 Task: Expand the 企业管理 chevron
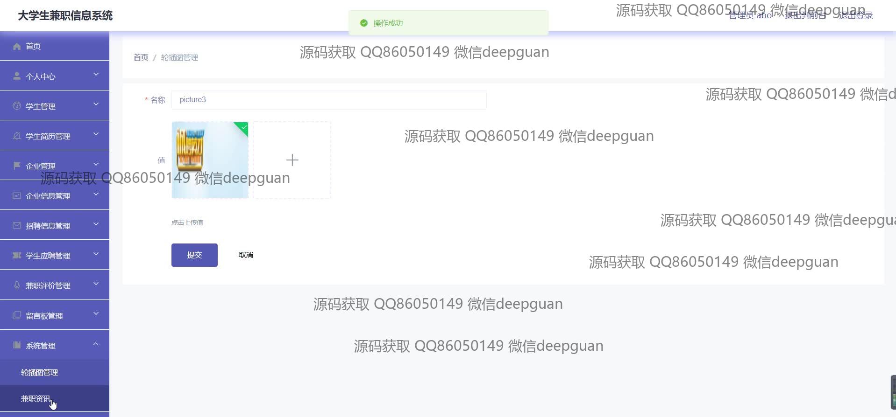pyautogui.click(x=96, y=164)
